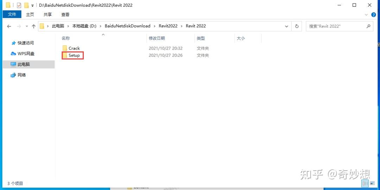The width and height of the screenshot is (380, 190).
Task: Open the 共享 ribbon tab
Action: coord(48,14)
